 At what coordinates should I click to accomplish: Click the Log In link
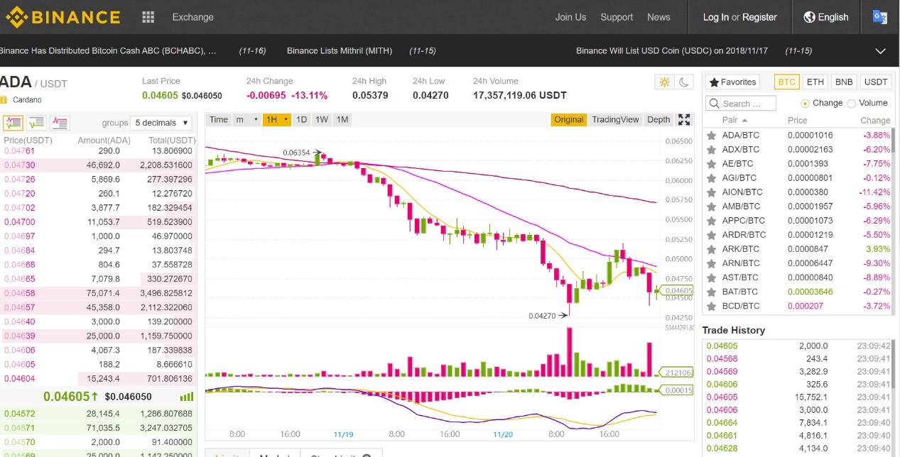(x=716, y=17)
